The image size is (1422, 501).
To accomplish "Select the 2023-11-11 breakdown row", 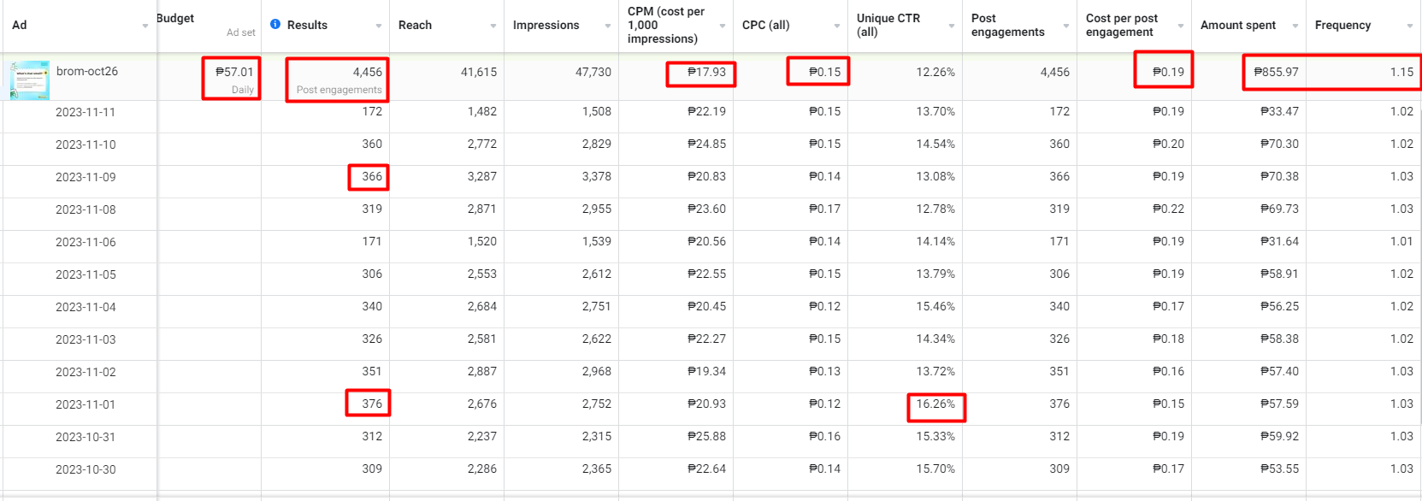I will coord(86,112).
